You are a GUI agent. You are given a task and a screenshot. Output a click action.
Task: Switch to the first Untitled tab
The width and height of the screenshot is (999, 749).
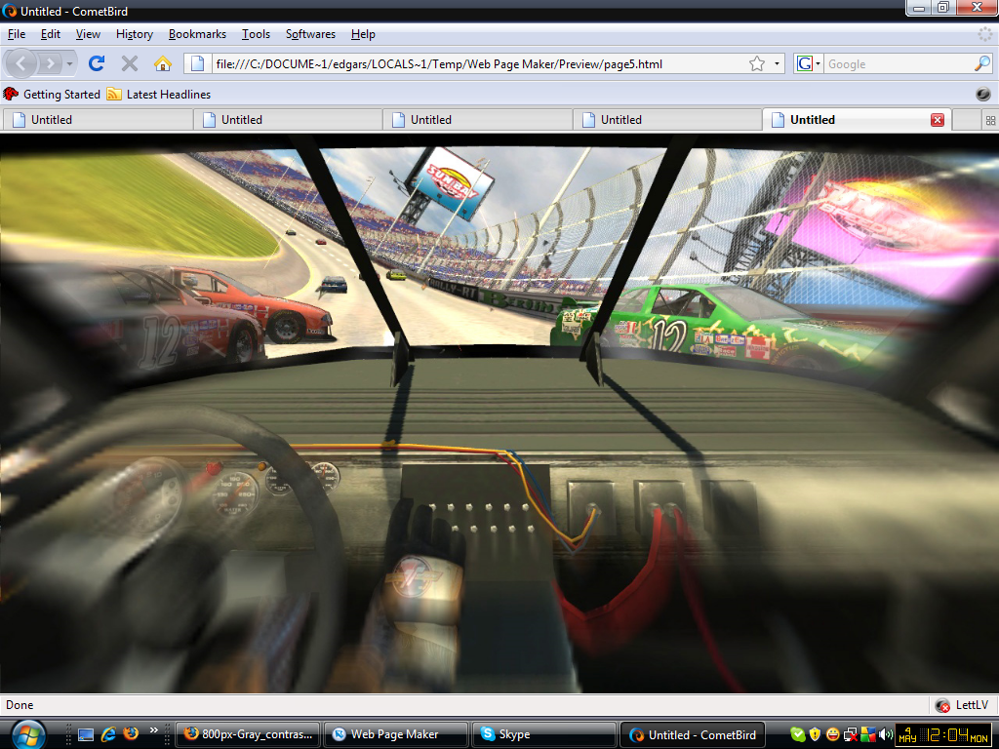click(x=97, y=120)
